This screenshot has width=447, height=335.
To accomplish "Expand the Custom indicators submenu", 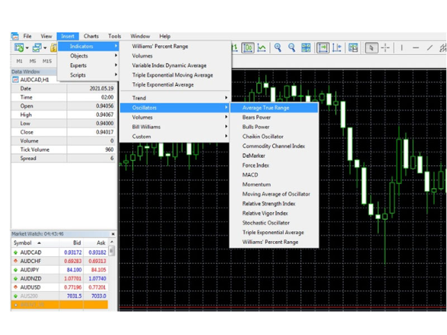I will coord(174,136).
